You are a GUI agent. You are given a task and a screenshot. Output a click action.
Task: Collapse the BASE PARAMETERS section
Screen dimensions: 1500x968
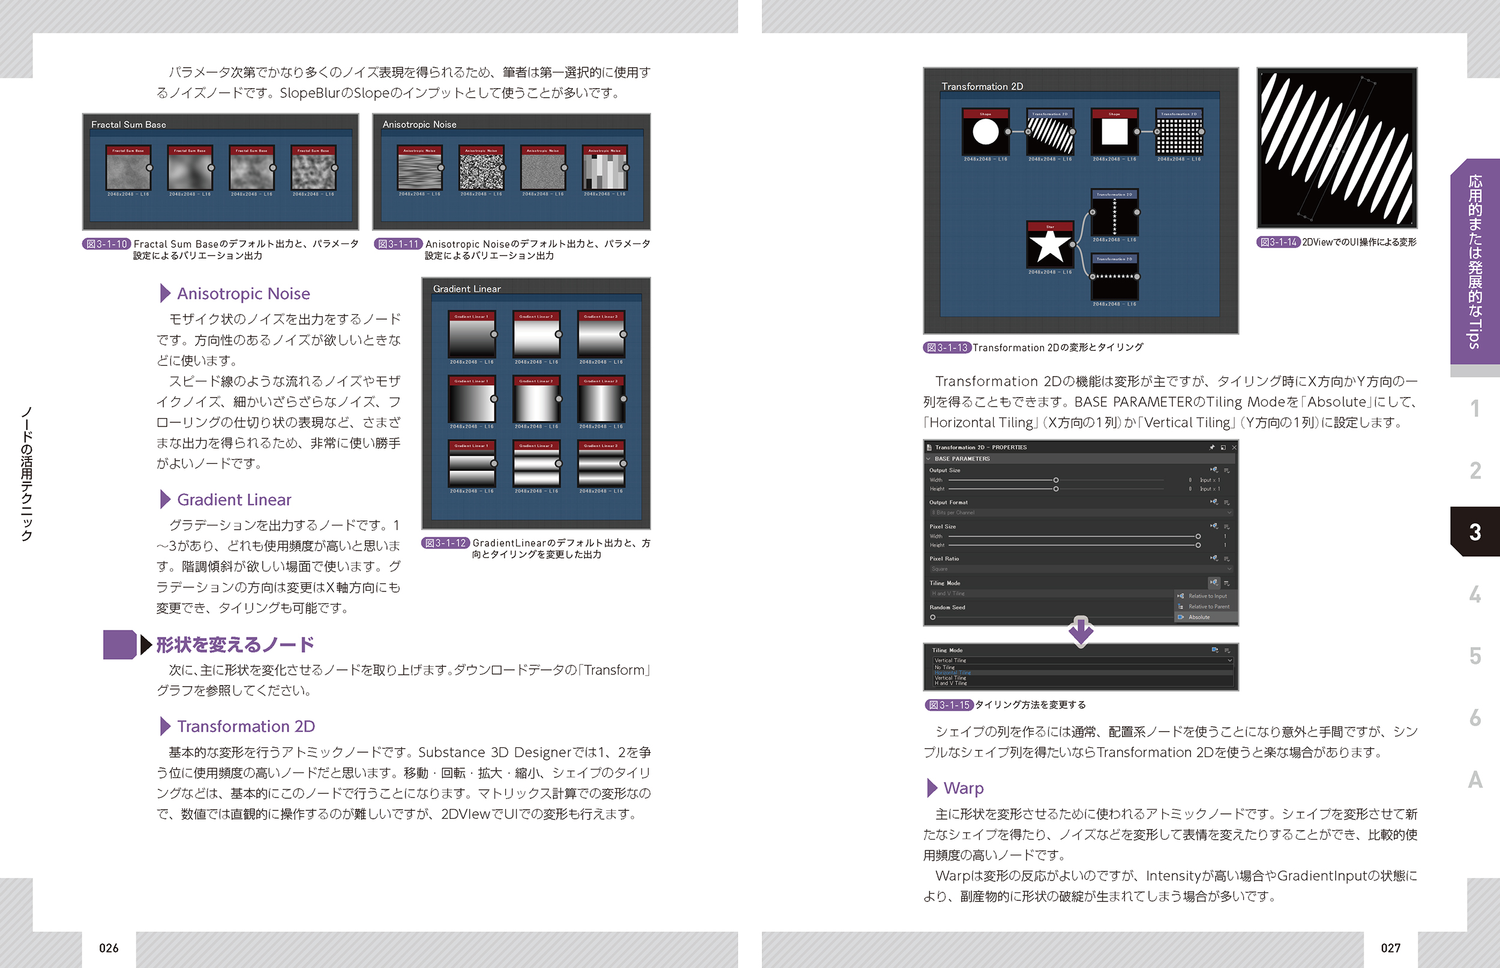tap(929, 459)
